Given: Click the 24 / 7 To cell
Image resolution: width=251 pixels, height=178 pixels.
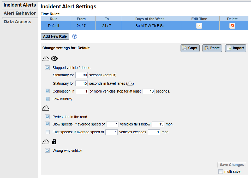Looking at the screenshot, I should coord(108,26).
